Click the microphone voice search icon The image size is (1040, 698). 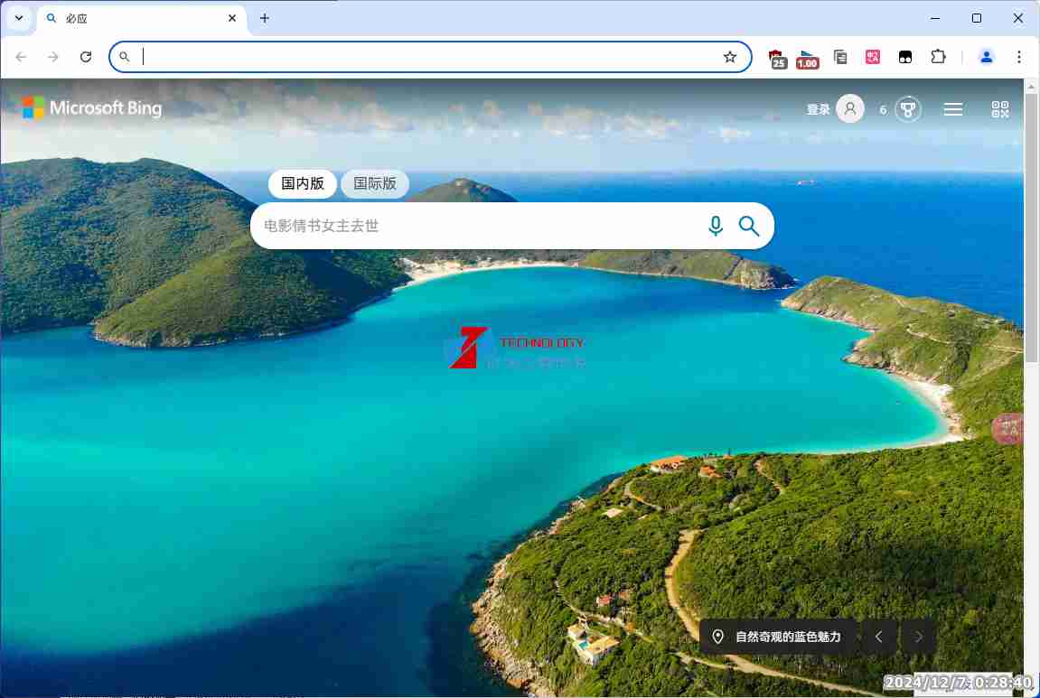pos(716,226)
